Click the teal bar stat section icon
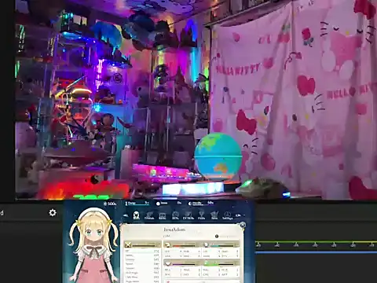 [x=206, y=245]
